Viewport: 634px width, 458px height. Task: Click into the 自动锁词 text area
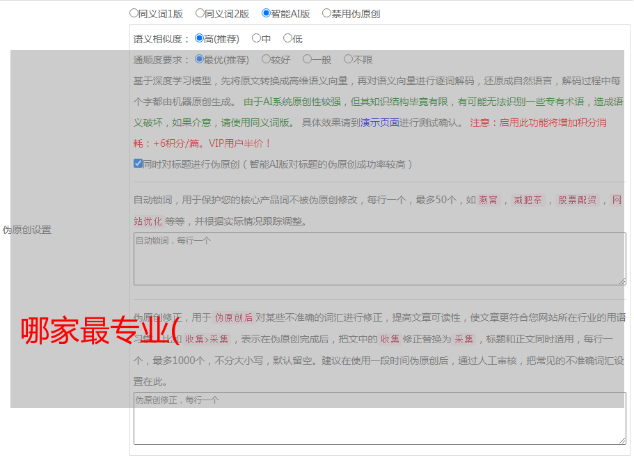[x=379, y=259]
